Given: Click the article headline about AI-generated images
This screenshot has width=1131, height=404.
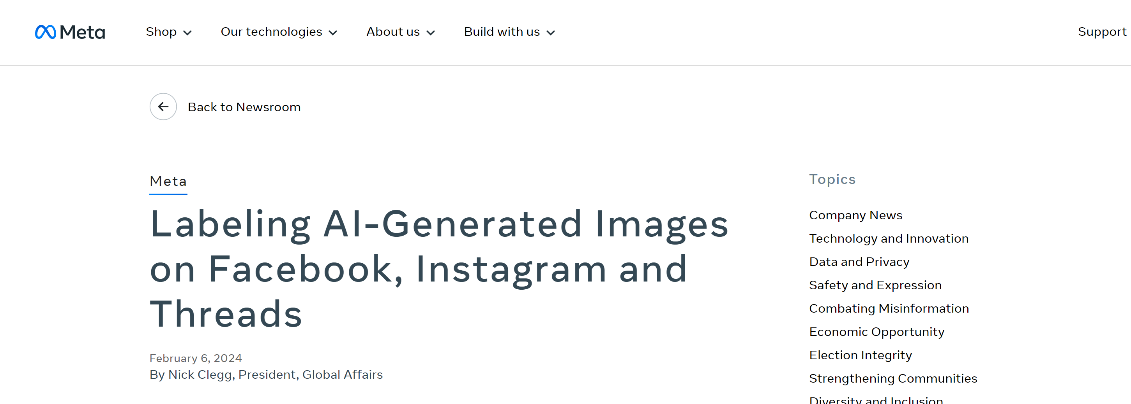Looking at the screenshot, I should [x=439, y=268].
